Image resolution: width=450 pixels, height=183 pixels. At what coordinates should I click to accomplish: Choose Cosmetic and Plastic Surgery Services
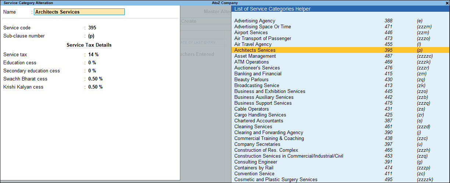coord(340,179)
